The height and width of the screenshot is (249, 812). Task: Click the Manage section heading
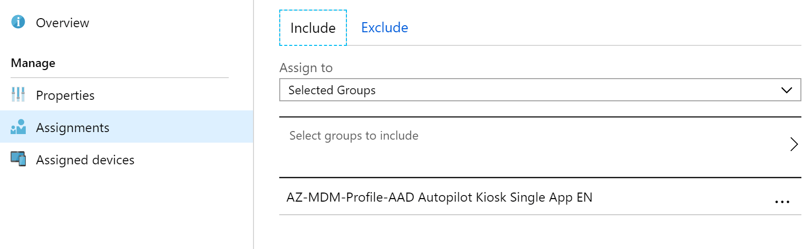click(x=33, y=63)
